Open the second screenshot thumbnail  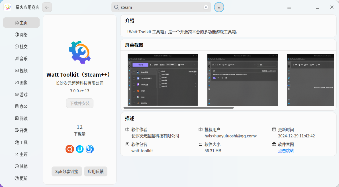[243, 80]
